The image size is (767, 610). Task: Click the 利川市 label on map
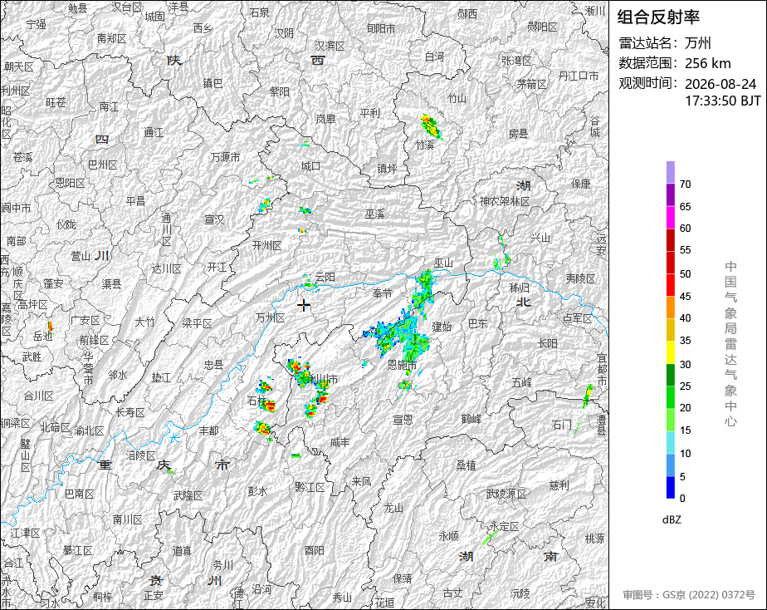(x=324, y=380)
